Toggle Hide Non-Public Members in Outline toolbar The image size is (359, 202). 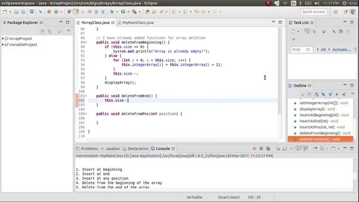pos(337,94)
